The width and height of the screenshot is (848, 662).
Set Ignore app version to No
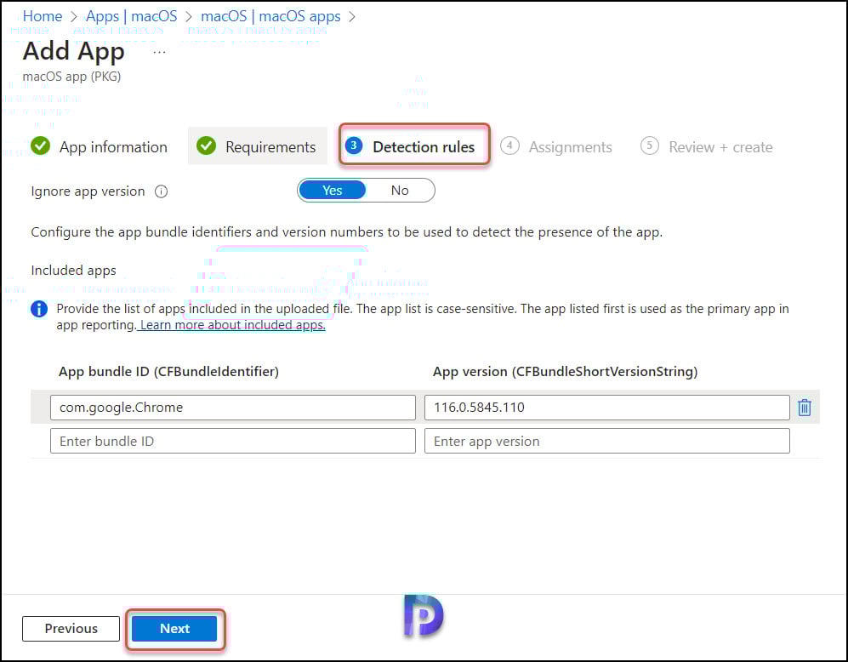(400, 191)
